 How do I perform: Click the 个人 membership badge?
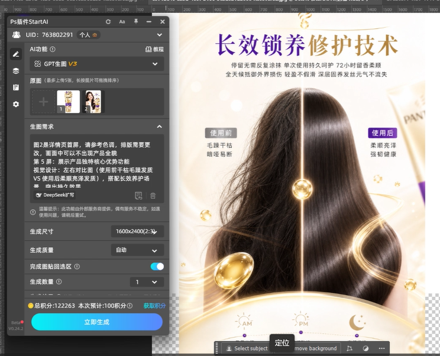click(88, 35)
